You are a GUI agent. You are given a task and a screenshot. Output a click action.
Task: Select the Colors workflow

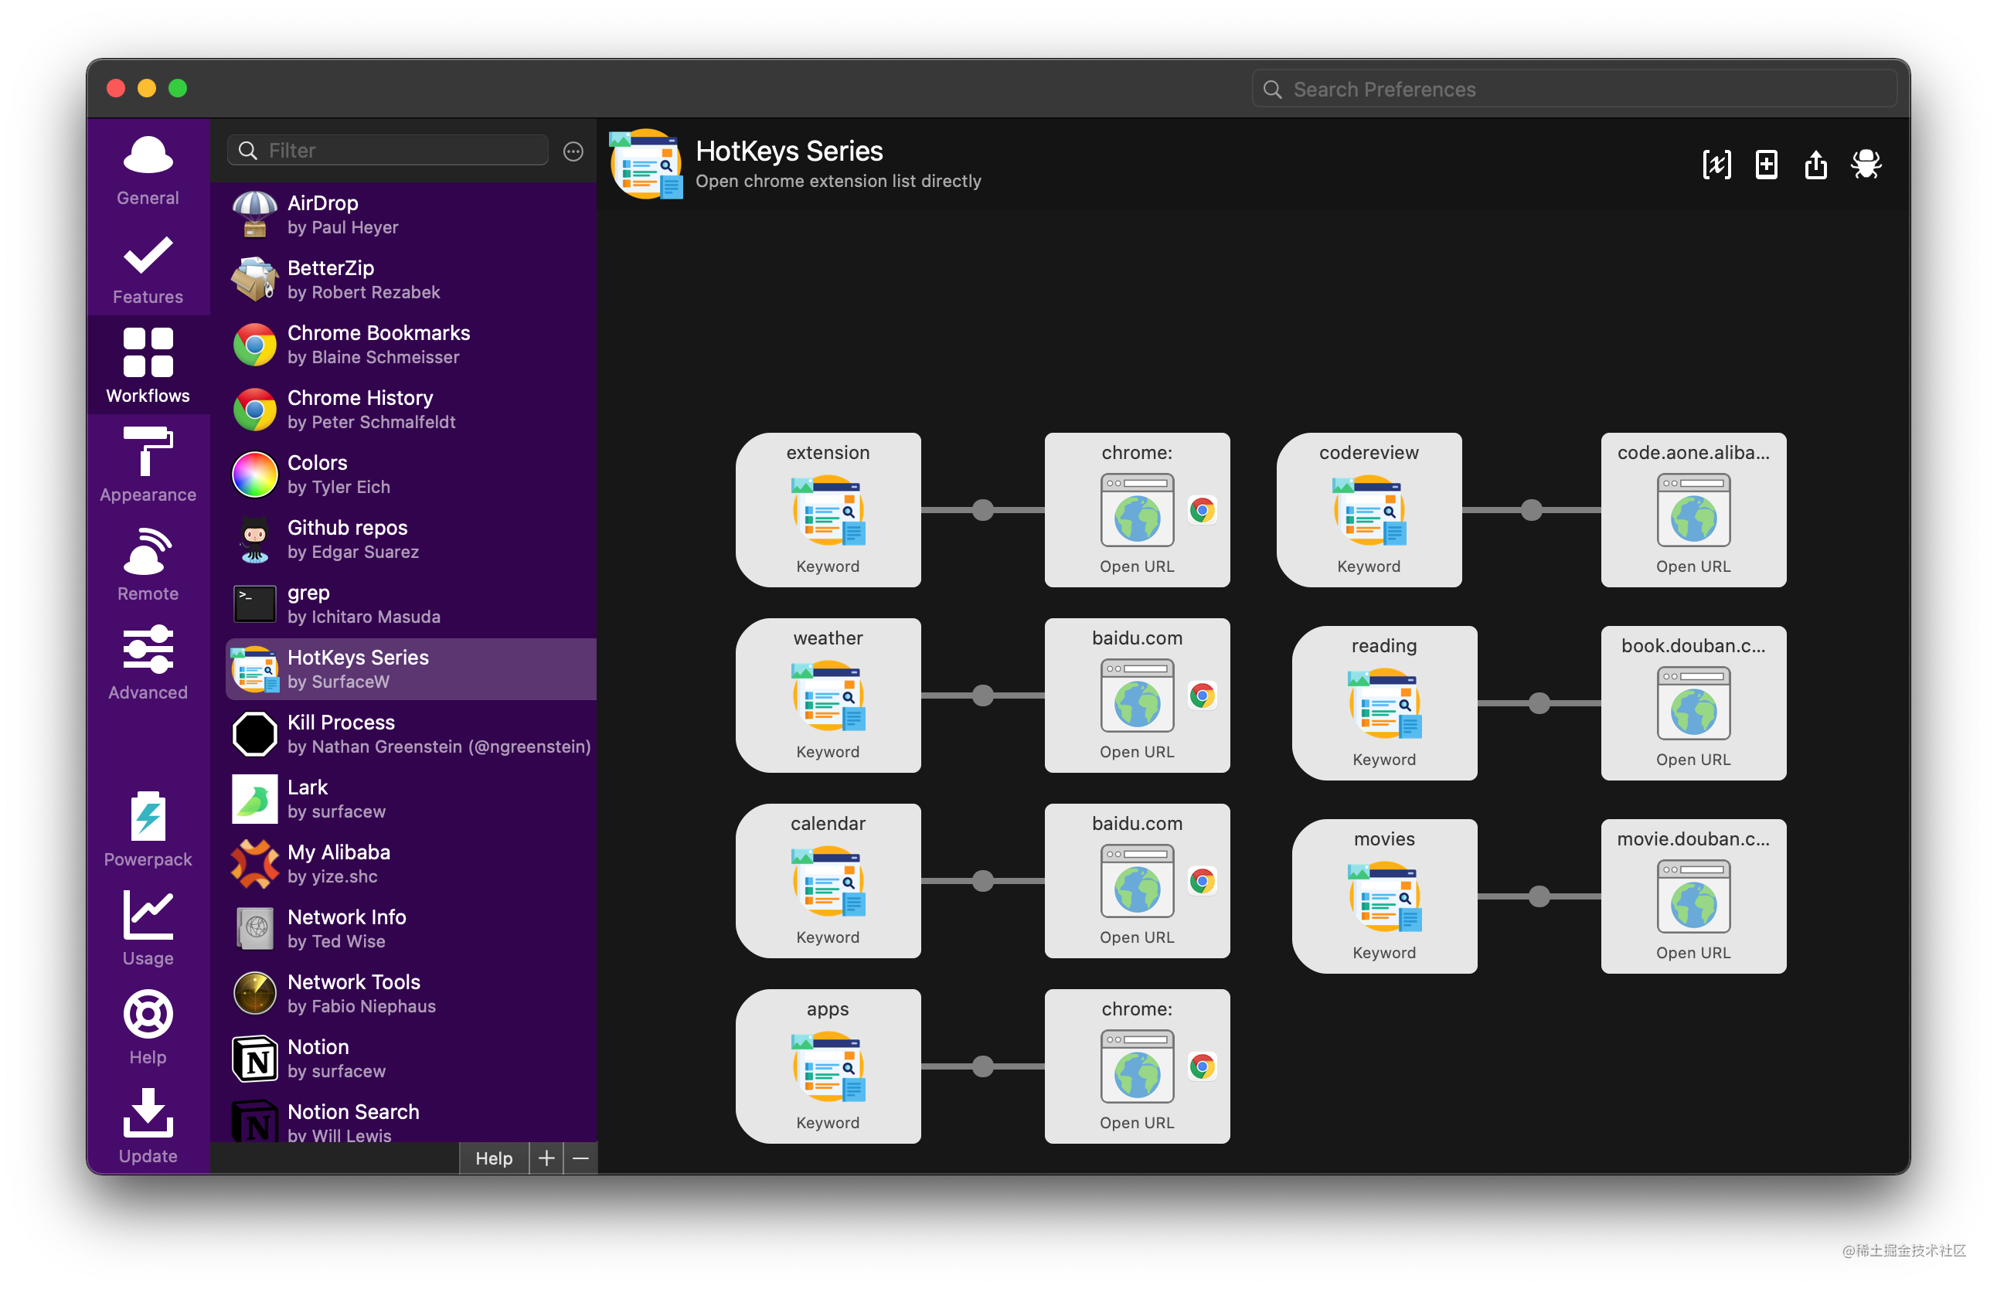tap(411, 474)
